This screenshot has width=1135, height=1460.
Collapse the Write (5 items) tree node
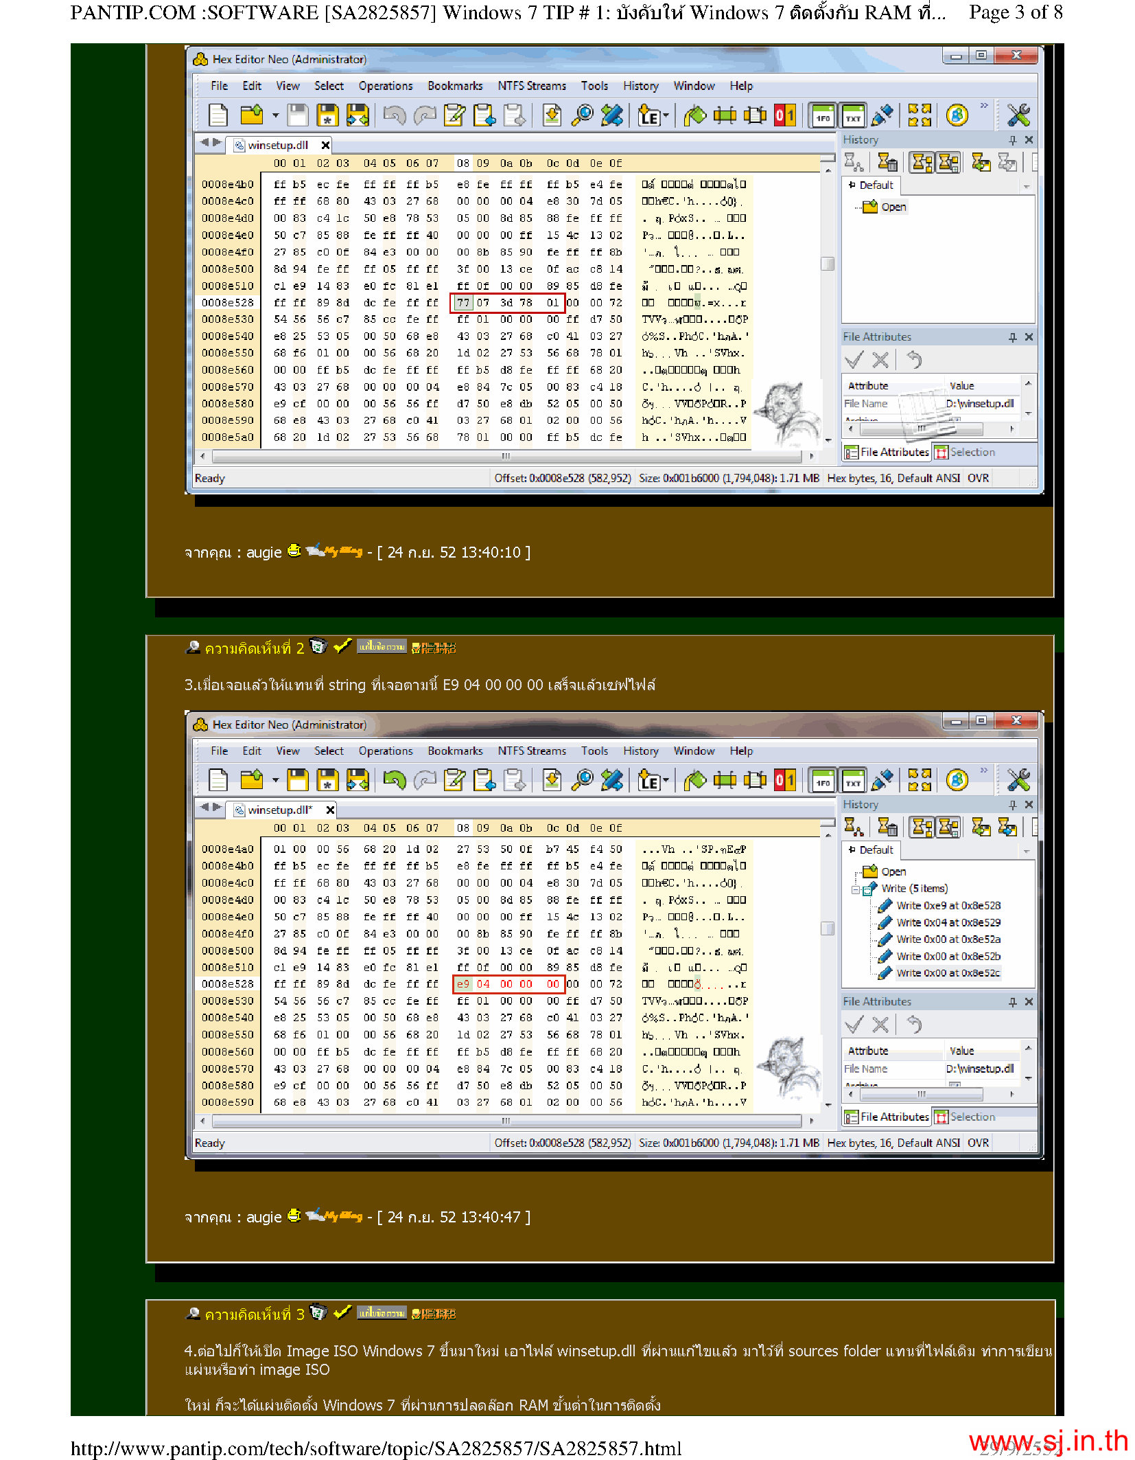[856, 889]
